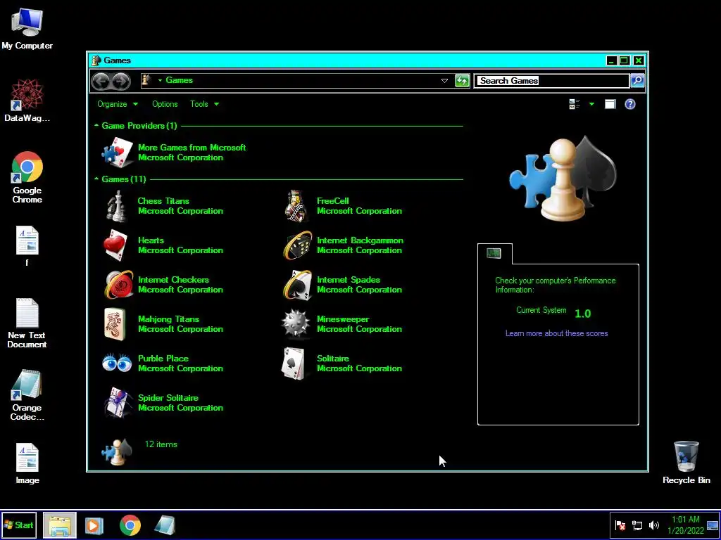Select the Minesweeper mine icon
The height and width of the screenshot is (540, 721).
(x=296, y=324)
